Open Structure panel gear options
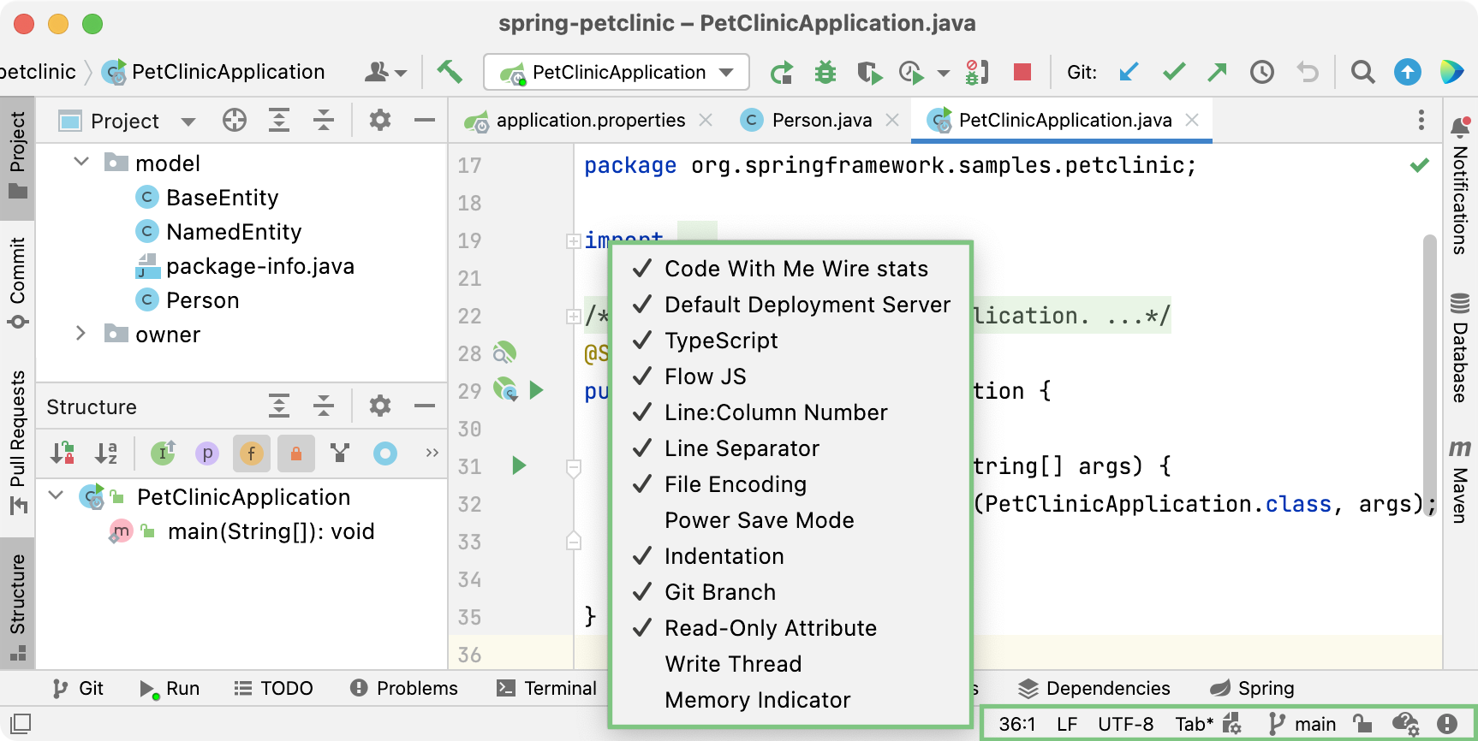1478x741 pixels. [380, 406]
